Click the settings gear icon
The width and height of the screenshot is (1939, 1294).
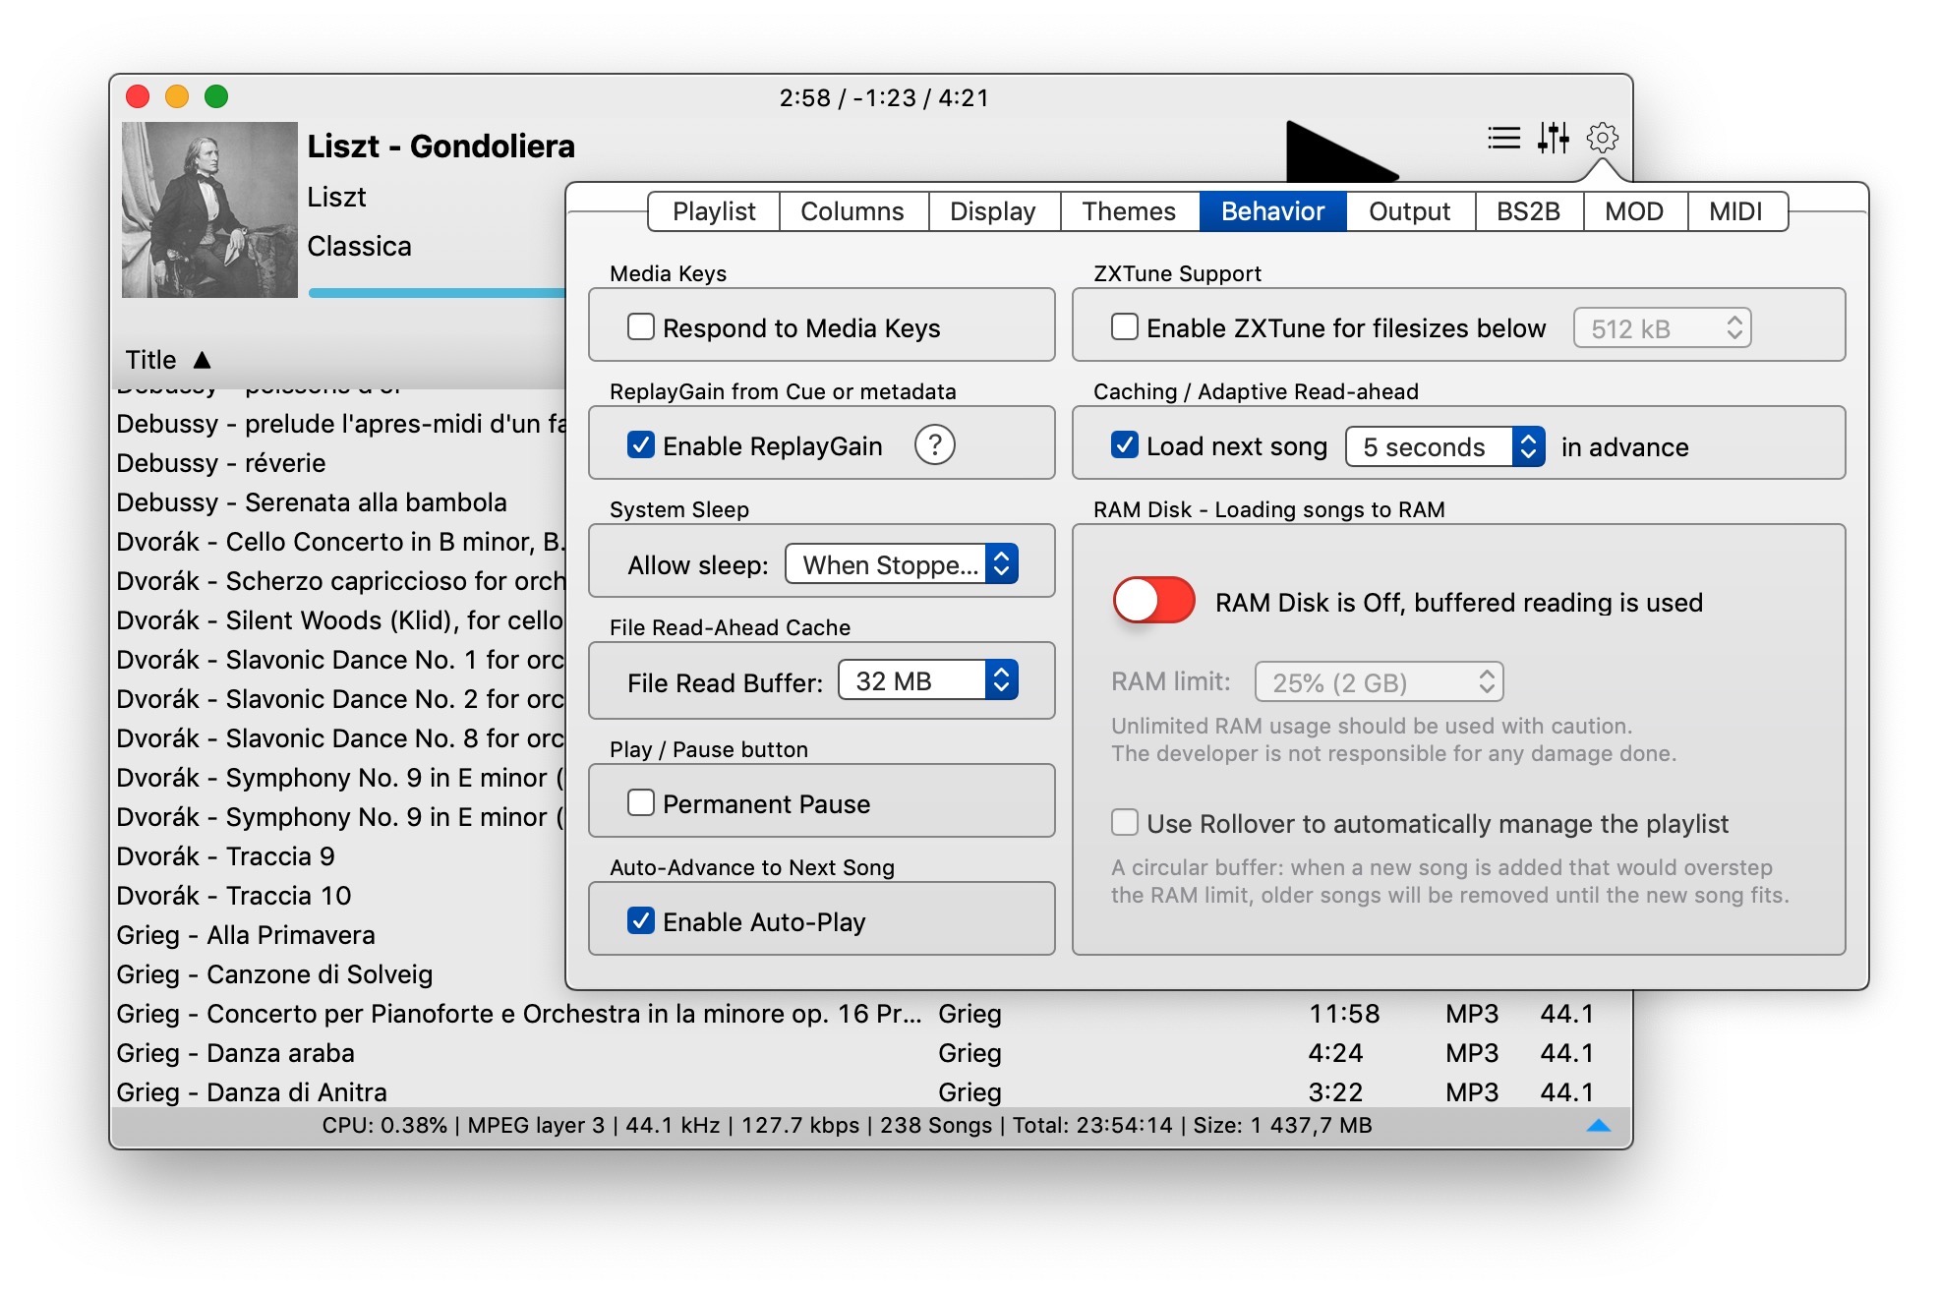pos(1603,138)
